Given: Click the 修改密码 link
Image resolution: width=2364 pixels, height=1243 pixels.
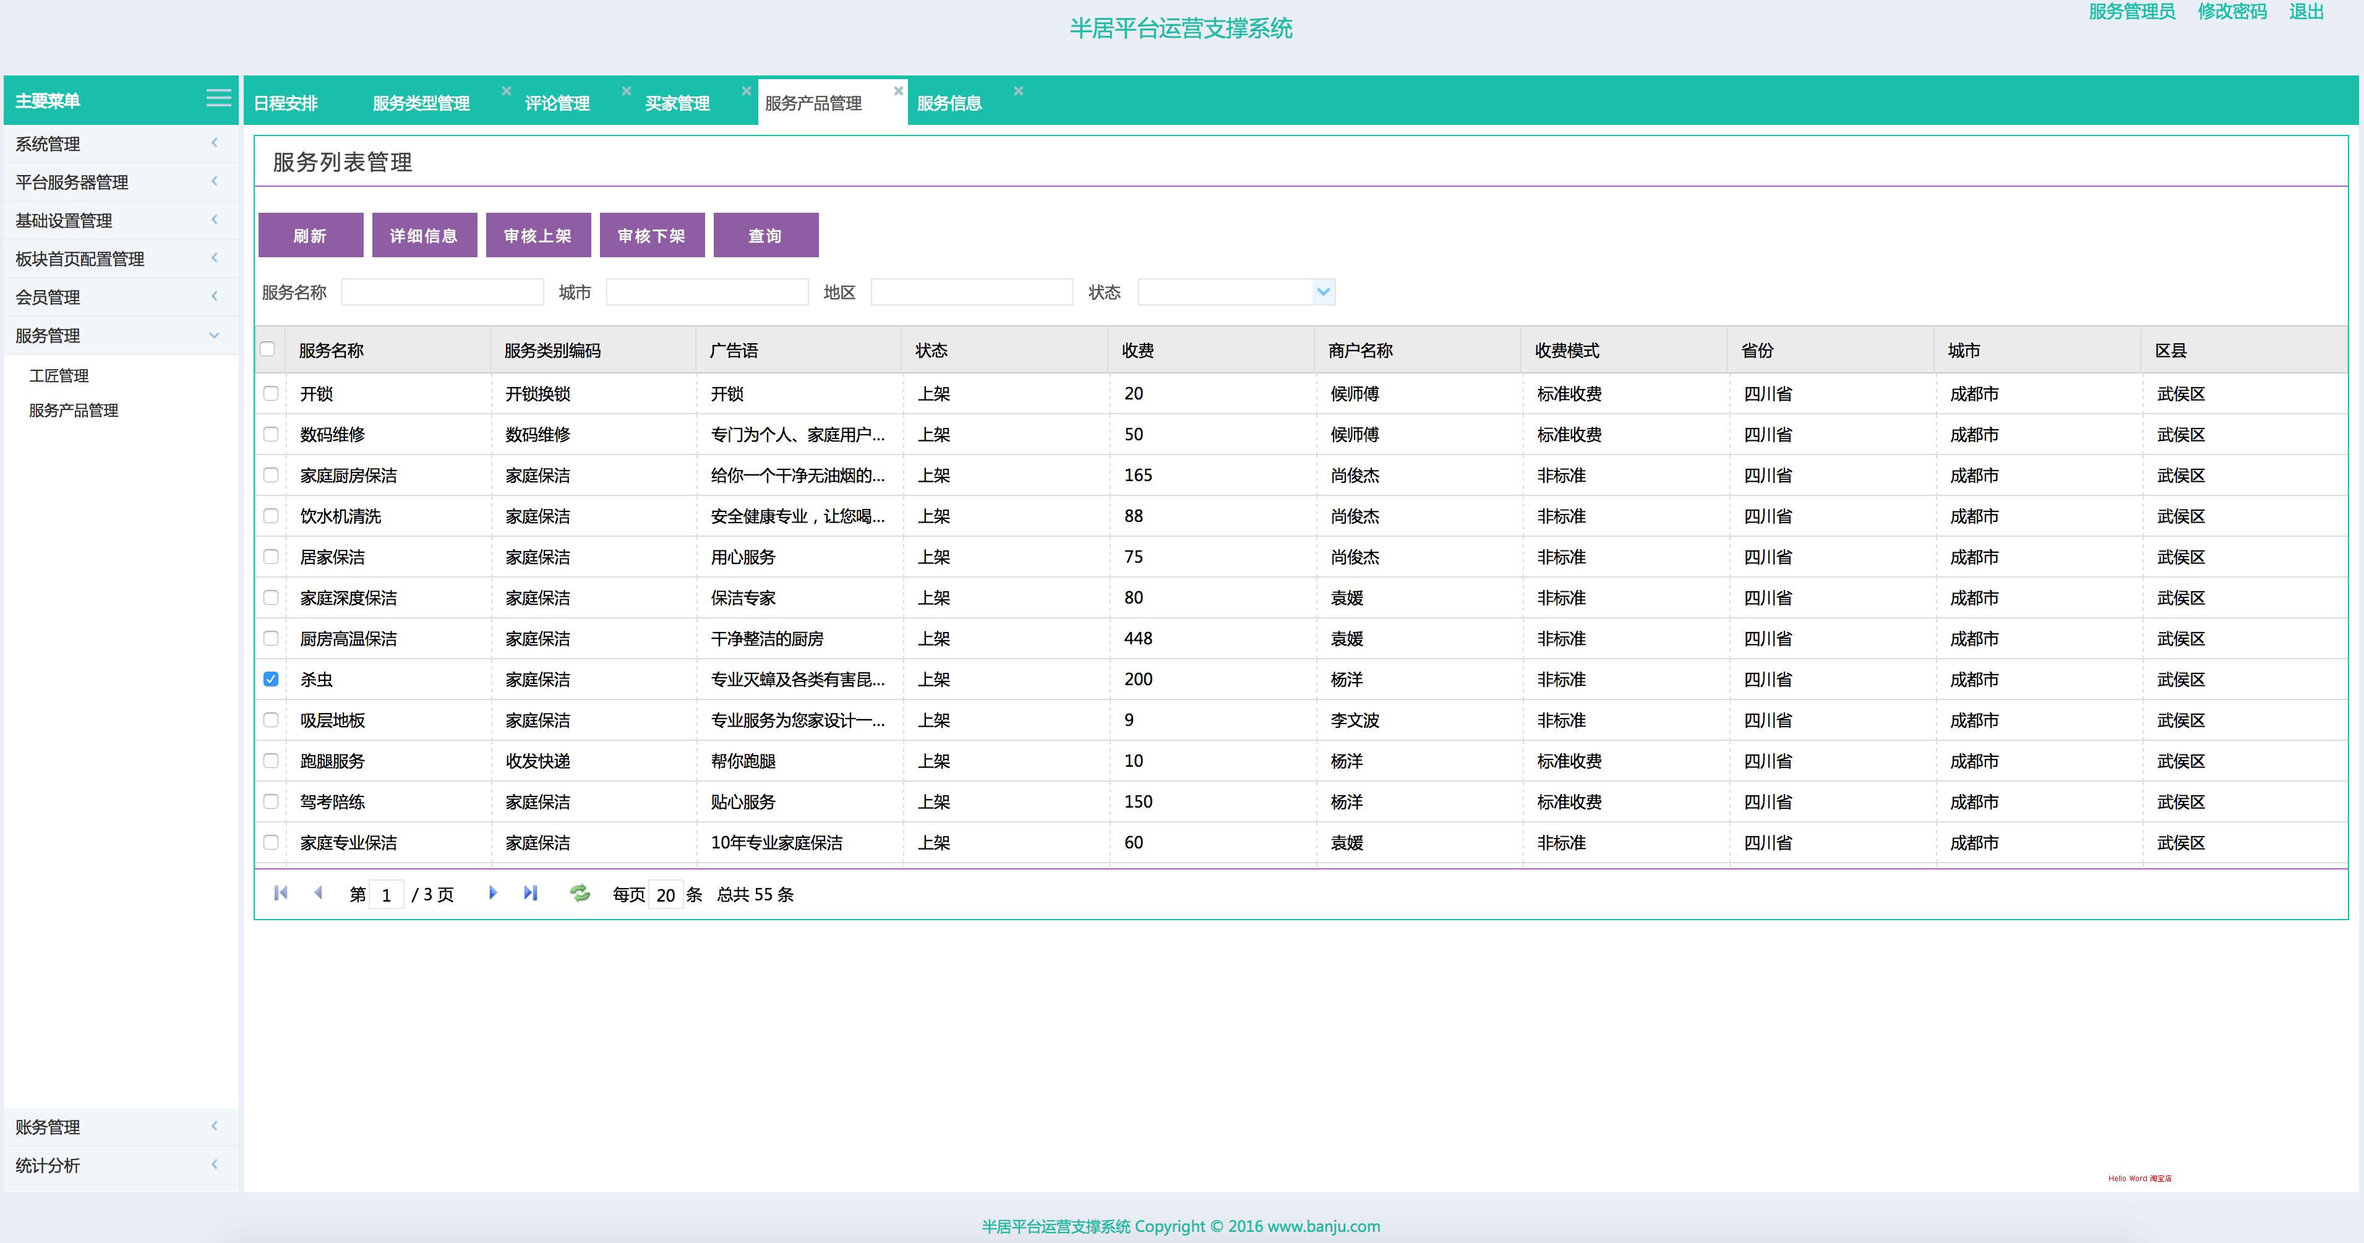Looking at the screenshot, I should (2232, 12).
